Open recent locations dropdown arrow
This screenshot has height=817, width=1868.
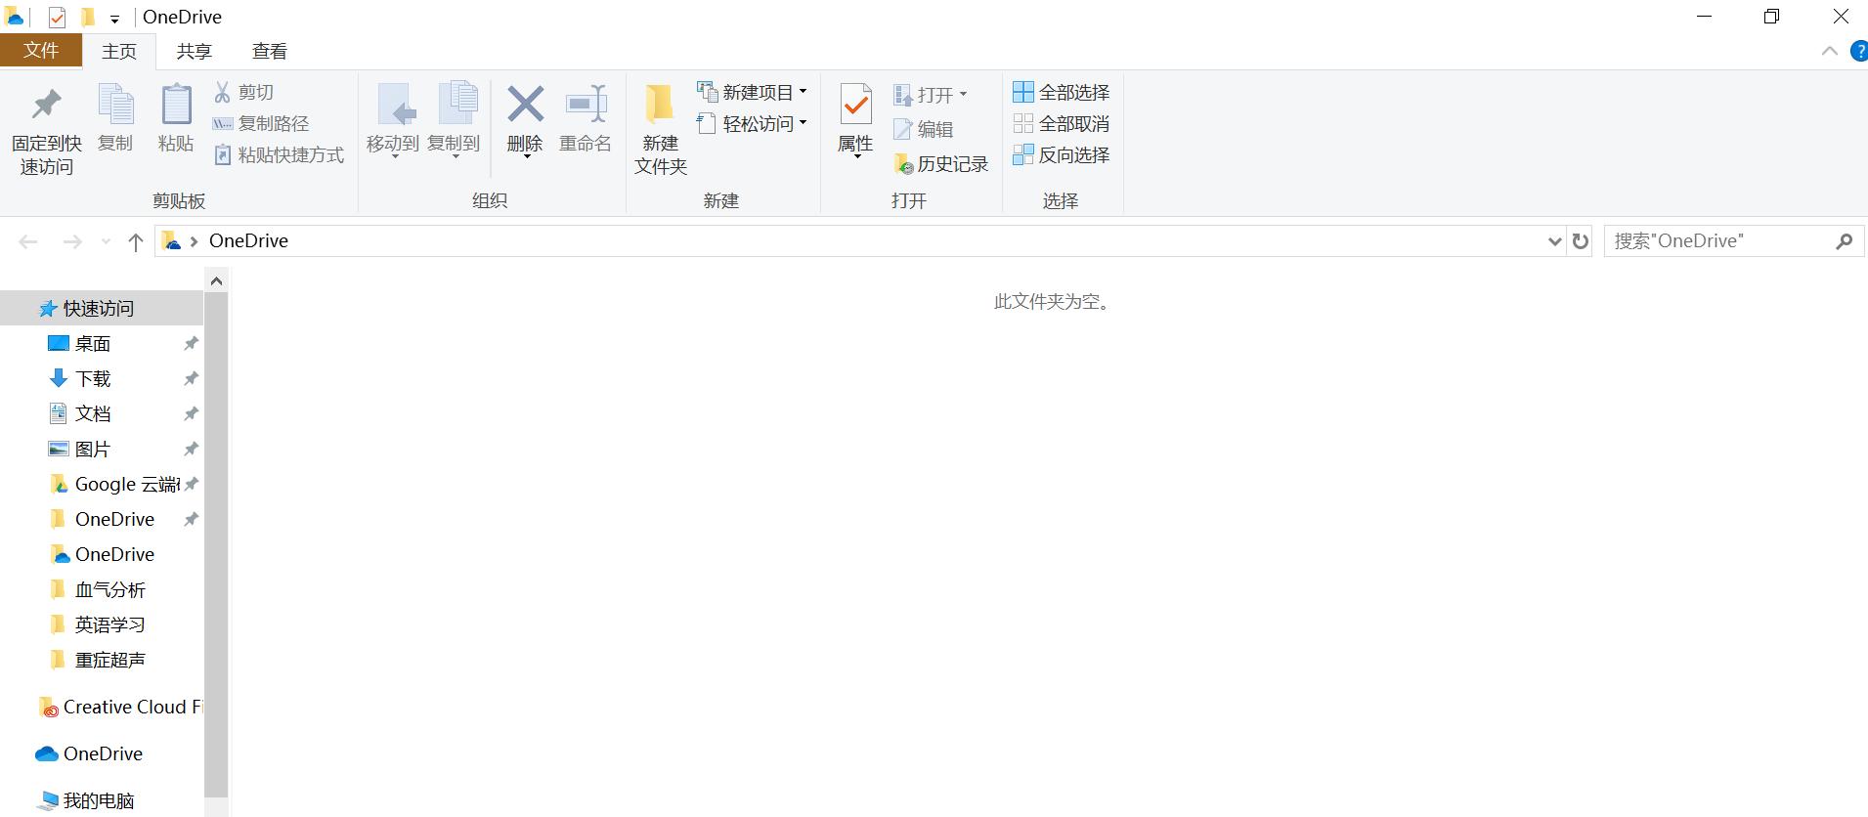click(106, 241)
